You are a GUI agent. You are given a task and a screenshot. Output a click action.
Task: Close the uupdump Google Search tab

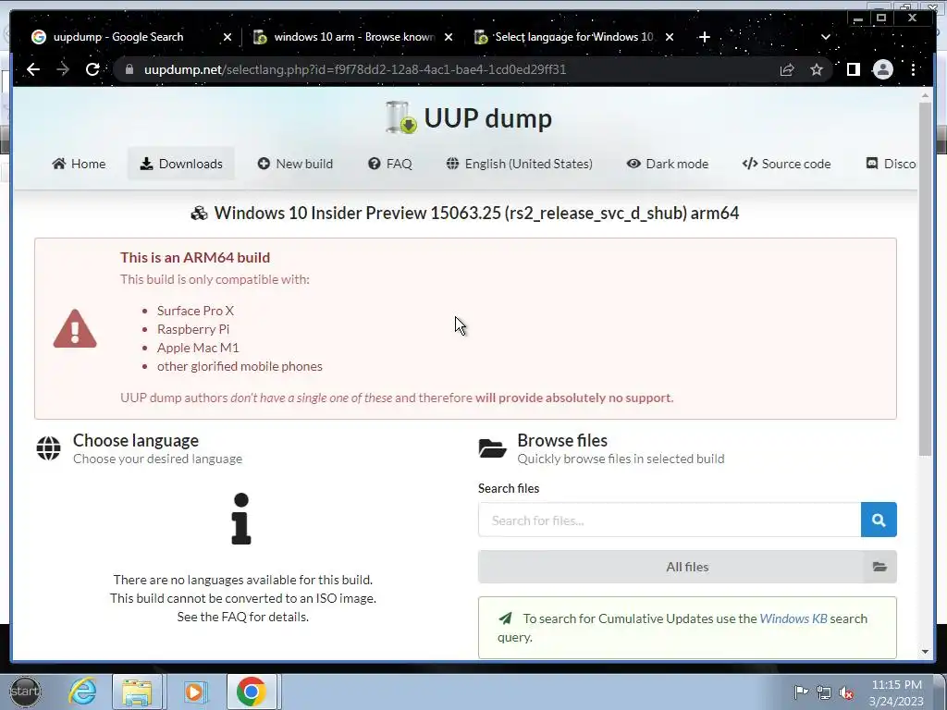[228, 37]
